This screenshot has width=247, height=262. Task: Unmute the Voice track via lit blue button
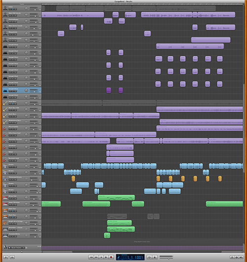point(13,9)
